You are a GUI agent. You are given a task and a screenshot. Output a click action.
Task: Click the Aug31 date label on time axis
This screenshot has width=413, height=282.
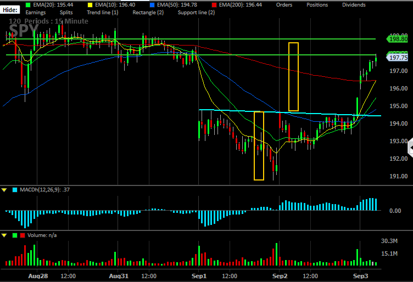[119, 276]
